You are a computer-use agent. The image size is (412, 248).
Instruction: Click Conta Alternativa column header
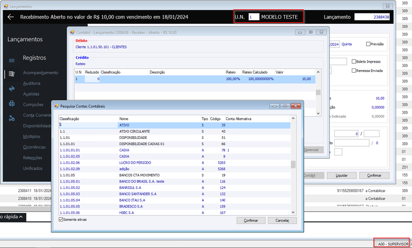[x=257, y=119]
